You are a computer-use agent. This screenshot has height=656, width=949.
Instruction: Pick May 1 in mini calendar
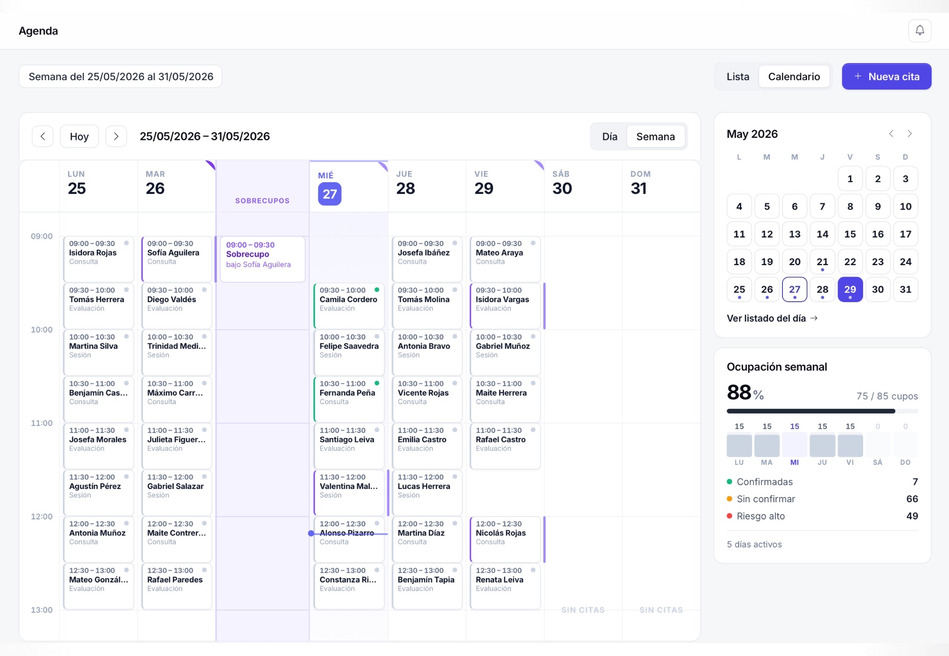click(850, 179)
